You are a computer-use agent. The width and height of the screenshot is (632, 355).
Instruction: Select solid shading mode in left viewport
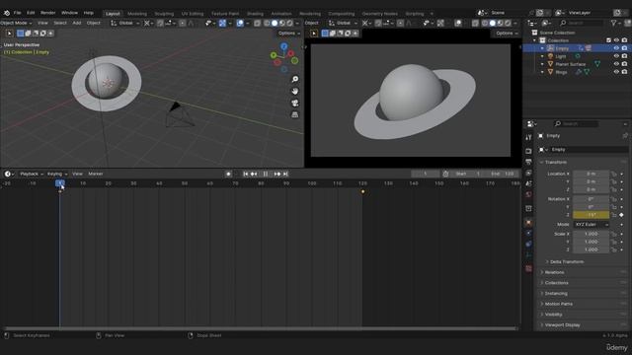pos(275,24)
